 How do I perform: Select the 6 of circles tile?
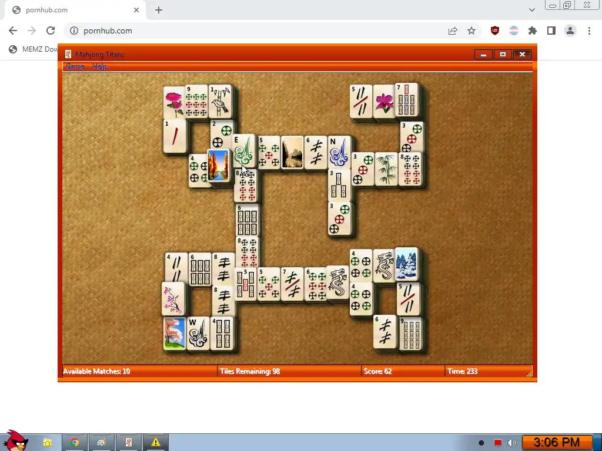(316, 284)
